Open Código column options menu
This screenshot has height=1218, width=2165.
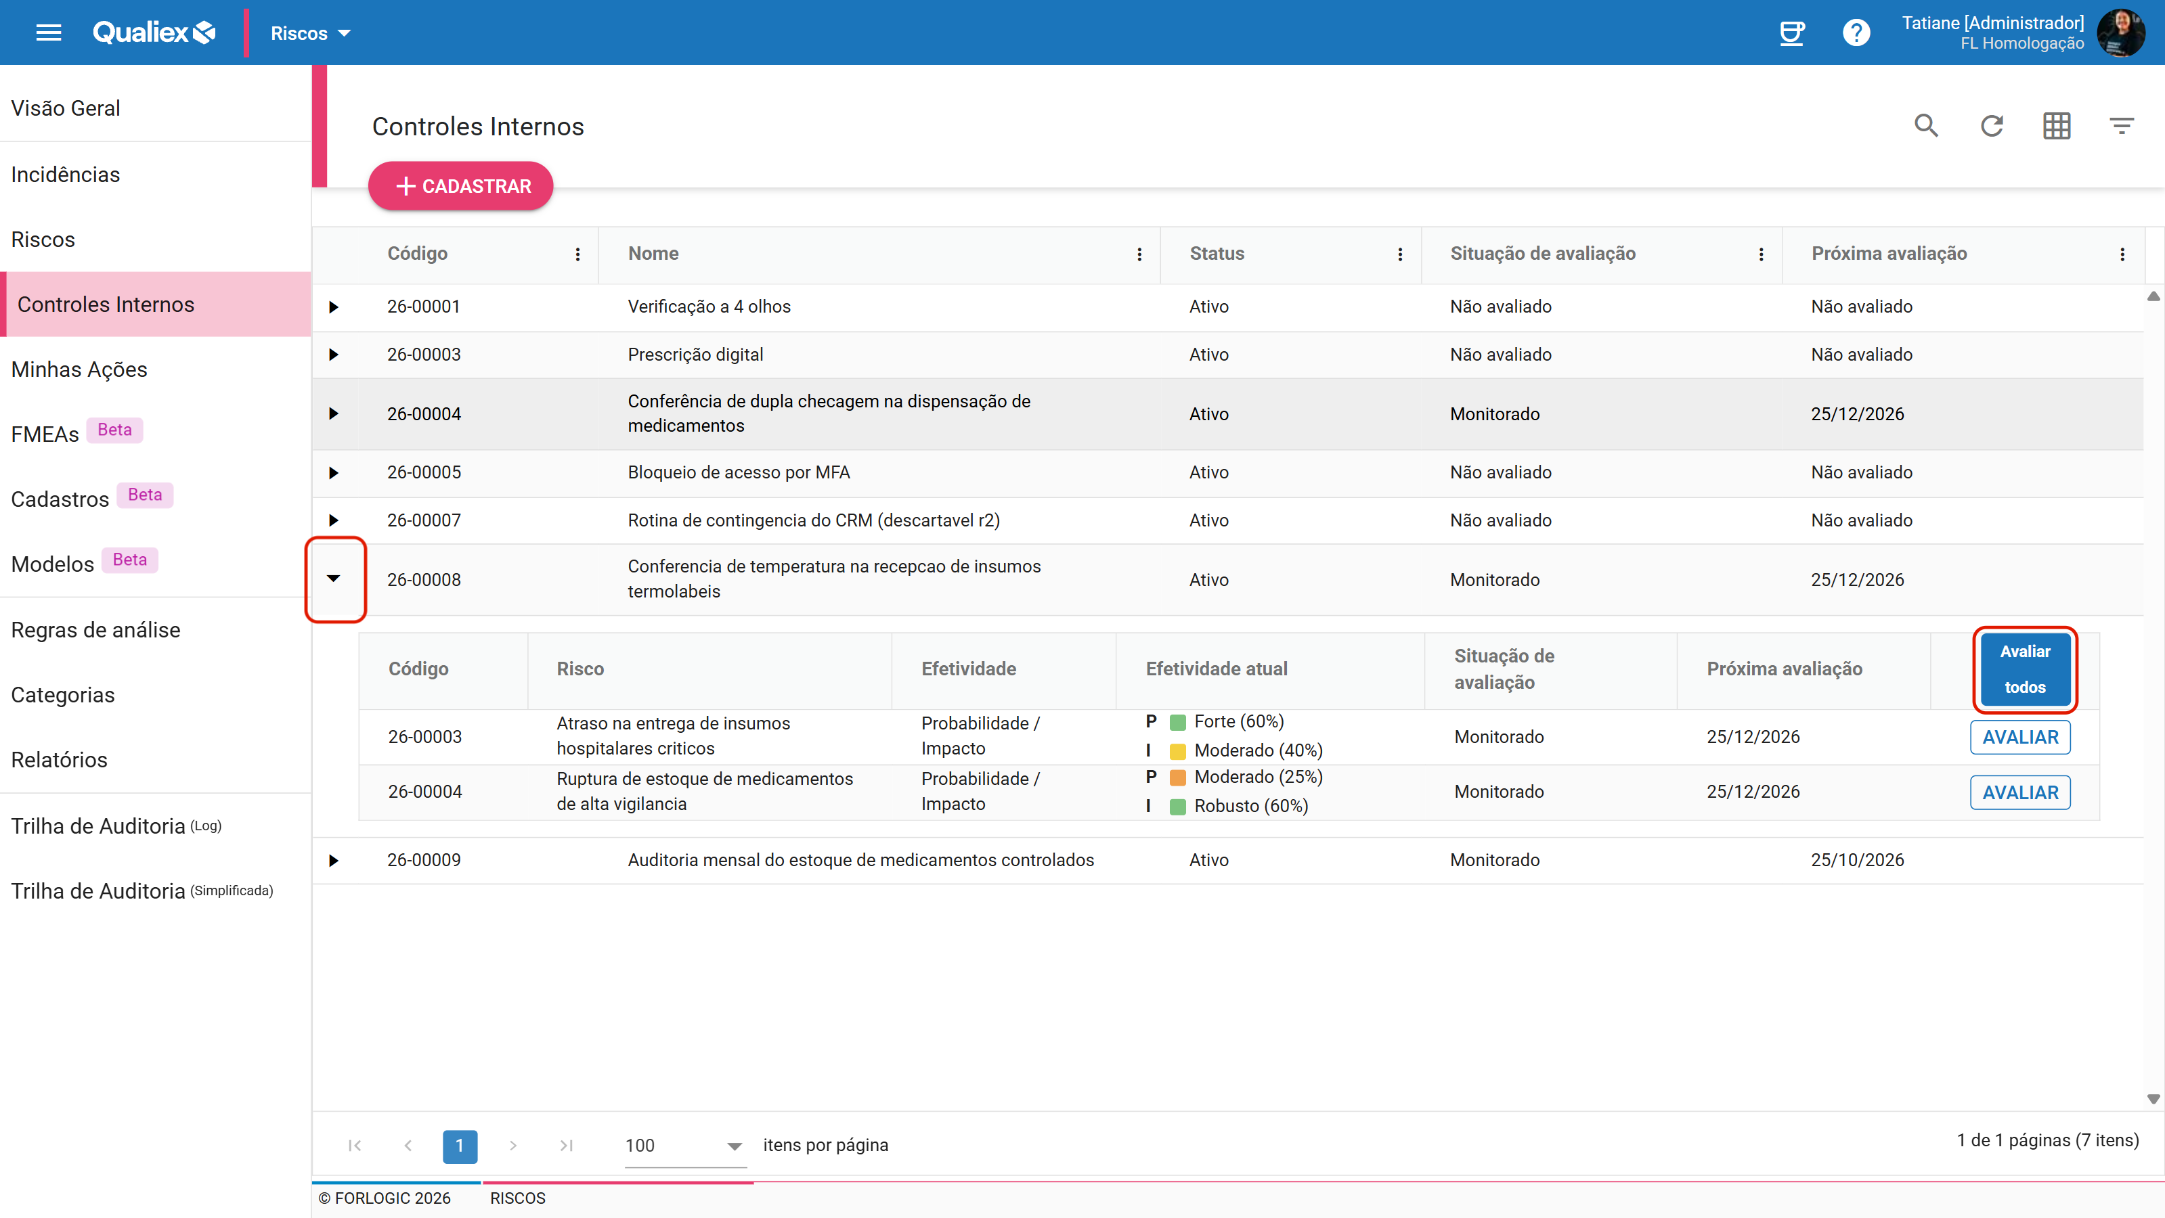(x=577, y=254)
